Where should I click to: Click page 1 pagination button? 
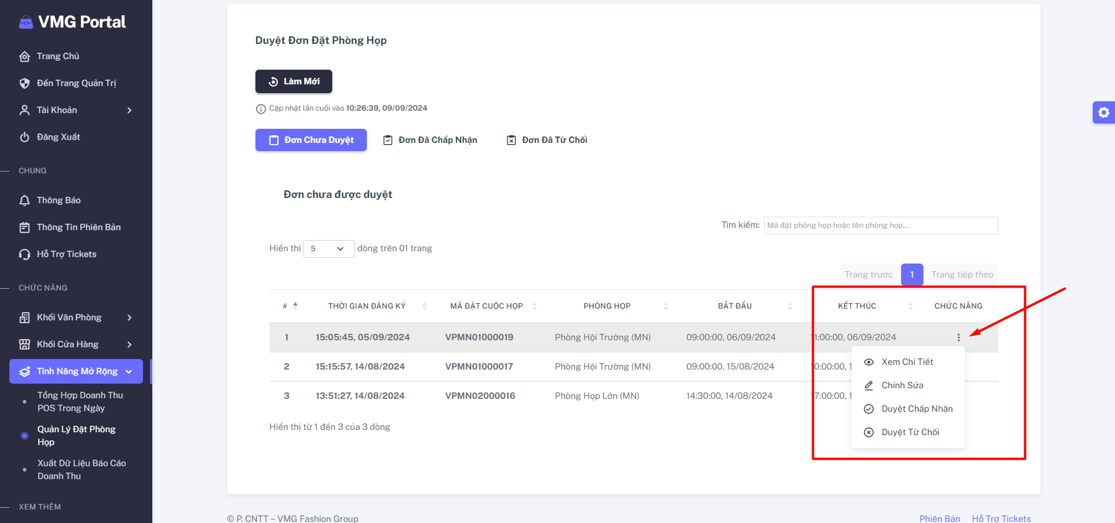[912, 275]
